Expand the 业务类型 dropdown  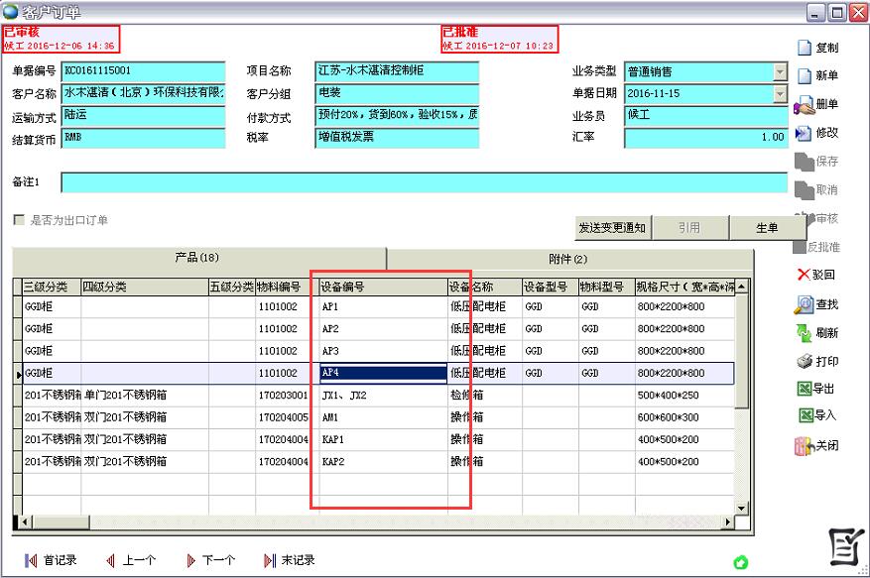point(780,72)
